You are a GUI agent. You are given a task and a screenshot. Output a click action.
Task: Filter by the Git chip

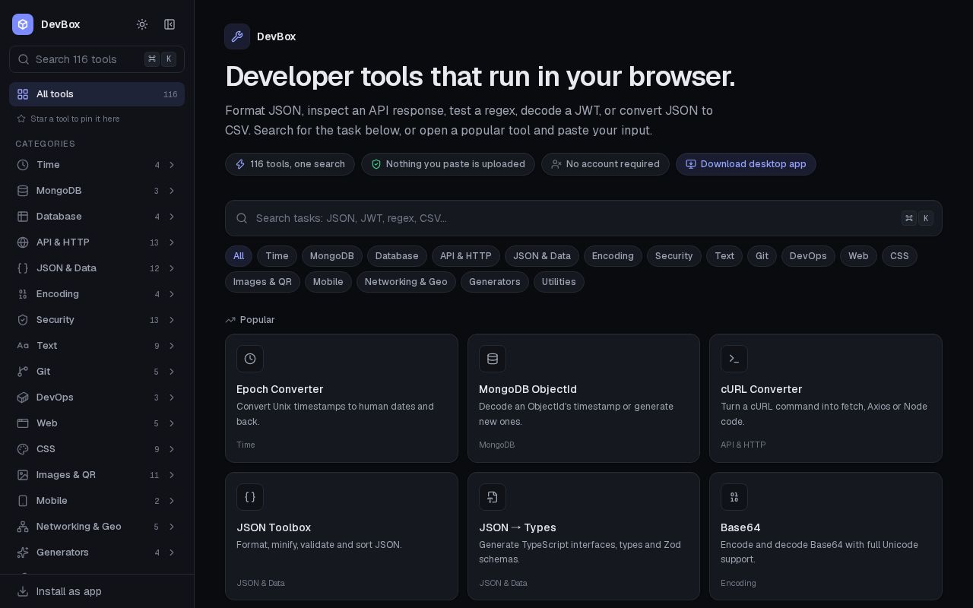coord(762,256)
